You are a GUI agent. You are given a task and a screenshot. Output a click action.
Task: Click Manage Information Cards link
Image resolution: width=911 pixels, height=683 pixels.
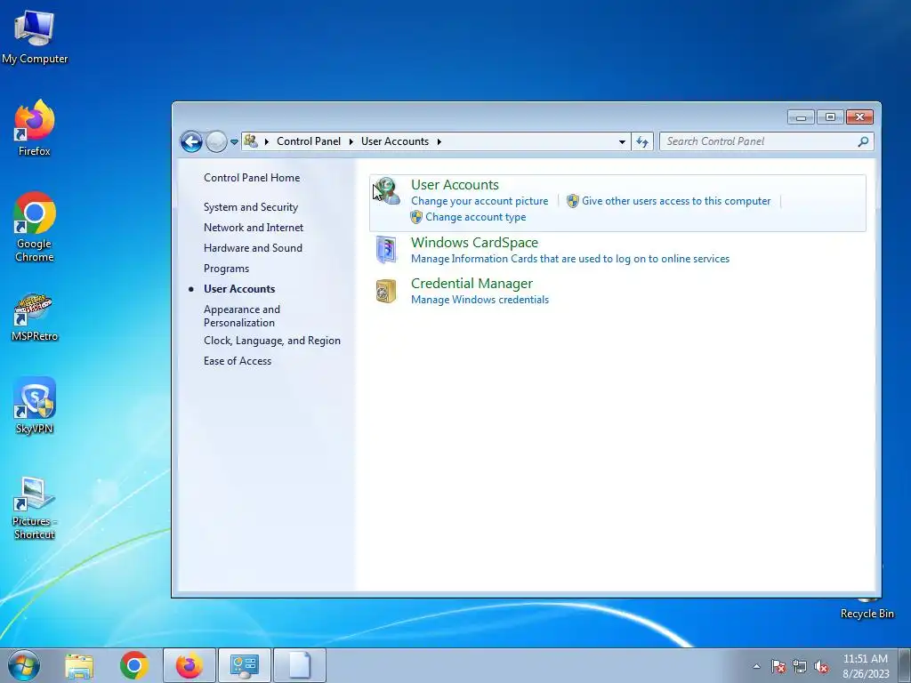(x=570, y=259)
